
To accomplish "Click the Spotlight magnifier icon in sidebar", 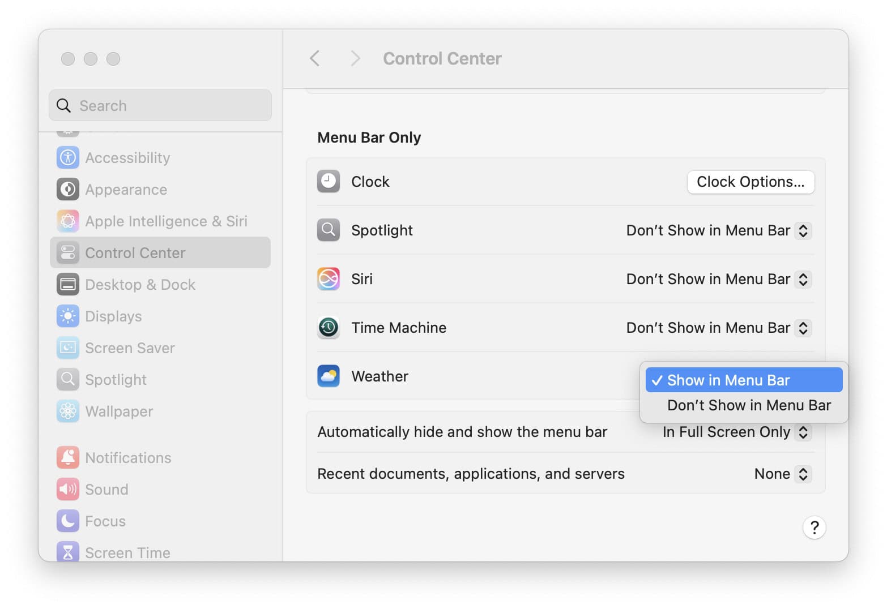I will (x=67, y=380).
